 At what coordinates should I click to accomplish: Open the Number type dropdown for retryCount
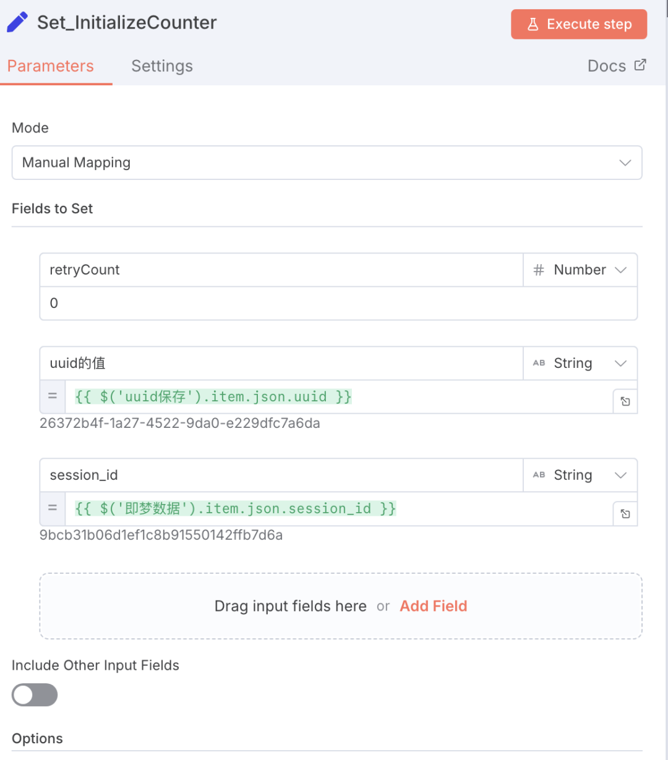click(x=580, y=270)
